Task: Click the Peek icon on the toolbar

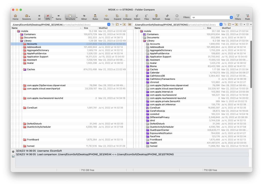Action: click(x=247, y=16)
